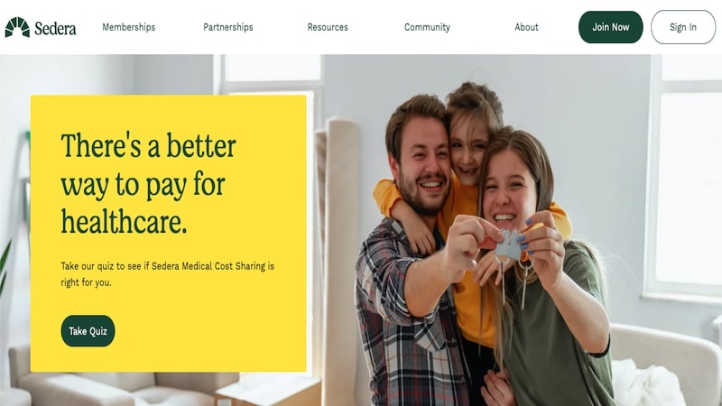Viewport: 722px width, 406px height.
Task: Open the Memberships menu
Action: [129, 27]
